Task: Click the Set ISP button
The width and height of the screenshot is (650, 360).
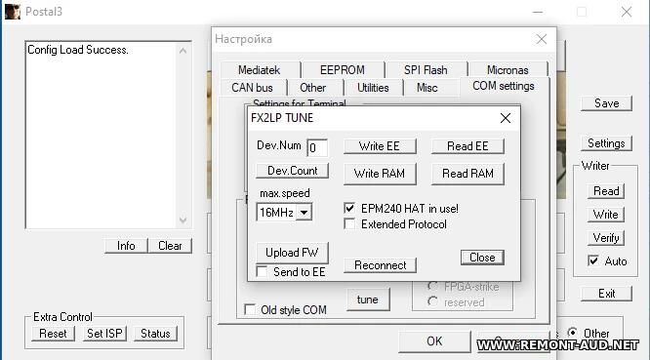Action: tap(104, 334)
